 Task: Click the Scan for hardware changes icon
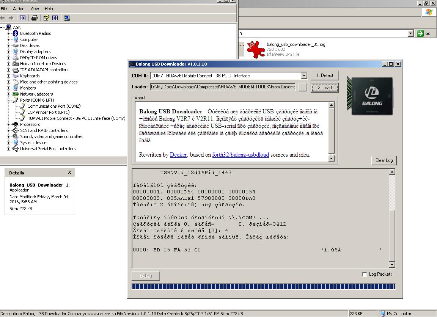click(67, 18)
